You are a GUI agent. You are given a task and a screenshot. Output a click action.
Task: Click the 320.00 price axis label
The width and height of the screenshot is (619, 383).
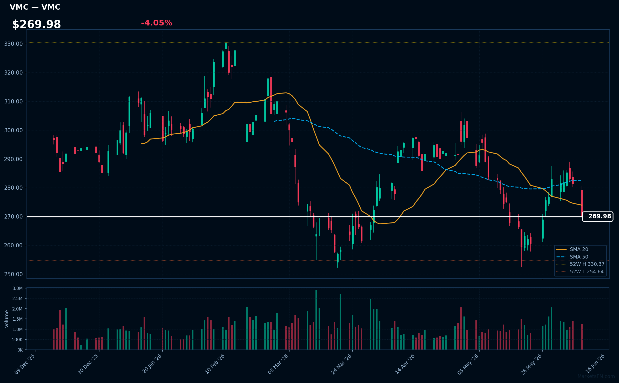click(x=14, y=72)
